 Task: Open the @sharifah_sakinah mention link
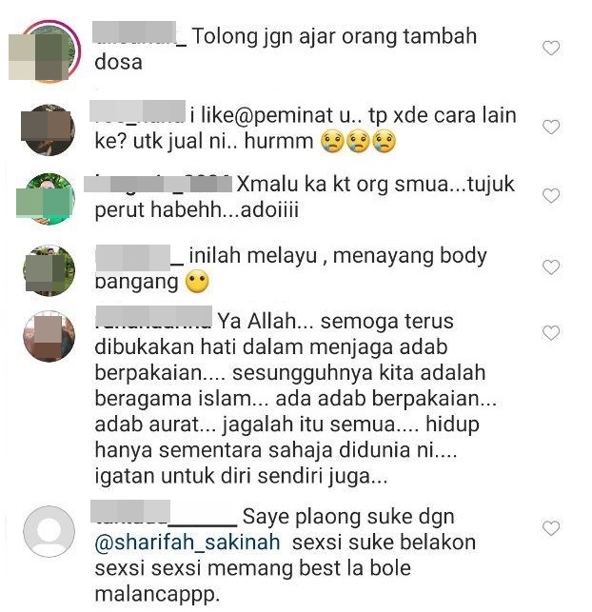click(187, 543)
